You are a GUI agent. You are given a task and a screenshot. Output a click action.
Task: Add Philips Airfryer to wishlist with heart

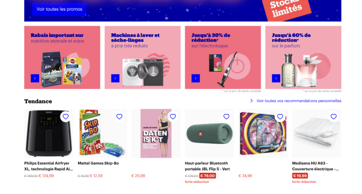(66, 116)
